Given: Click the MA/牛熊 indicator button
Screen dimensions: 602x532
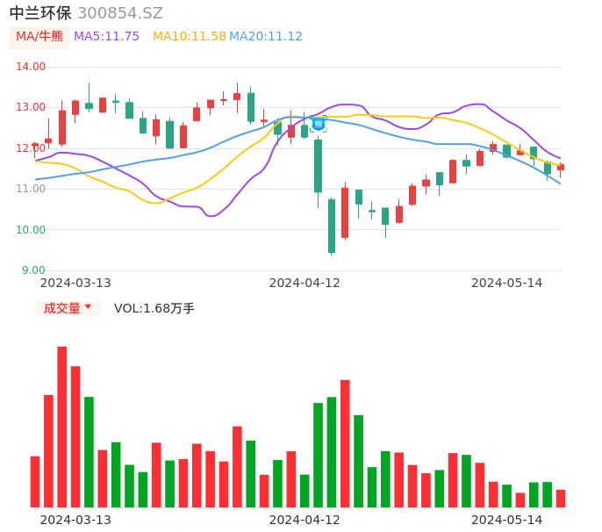Looking at the screenshot, I should pyautogui.click(x=39, y=37).
